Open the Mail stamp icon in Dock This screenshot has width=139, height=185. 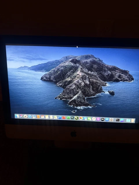pos(34,116)
